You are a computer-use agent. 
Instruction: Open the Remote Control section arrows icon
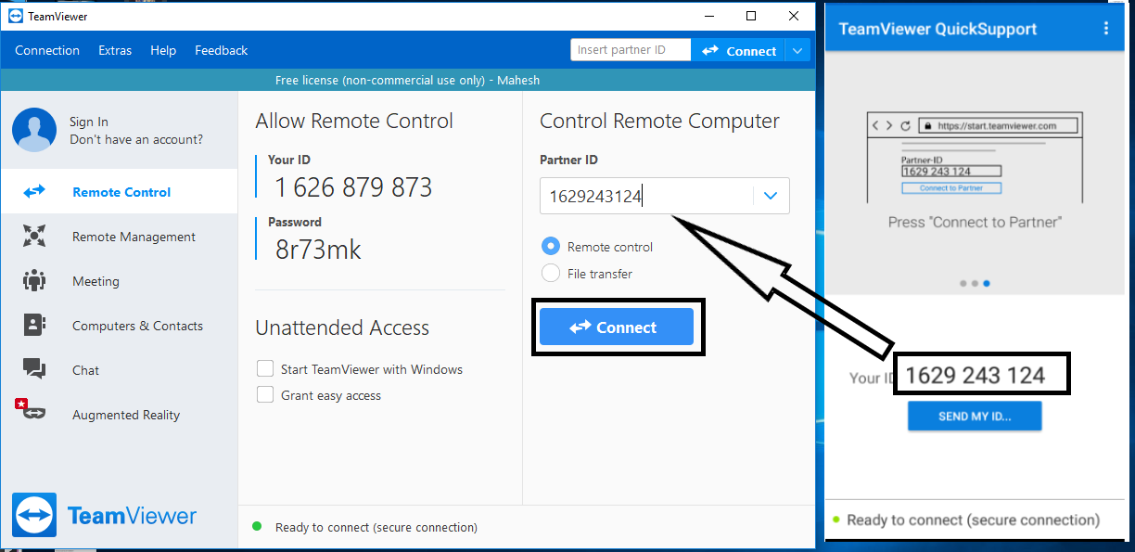(x=34, y=192)
